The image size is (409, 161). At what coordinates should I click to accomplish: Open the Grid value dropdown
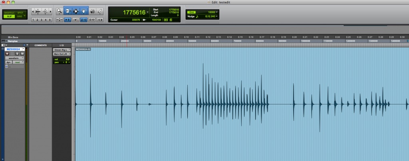point(216,12)
